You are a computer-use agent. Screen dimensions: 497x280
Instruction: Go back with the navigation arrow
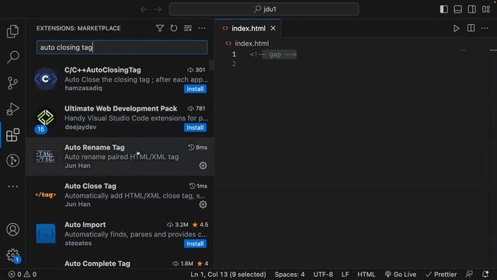(x=144, y=9)
